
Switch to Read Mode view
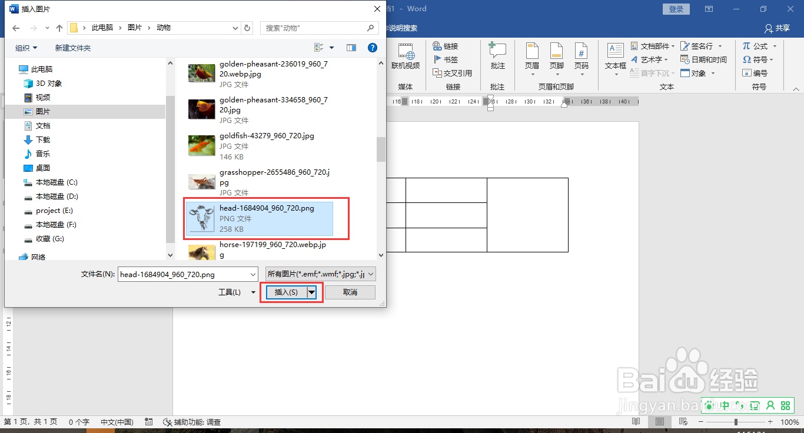[636, 422]
